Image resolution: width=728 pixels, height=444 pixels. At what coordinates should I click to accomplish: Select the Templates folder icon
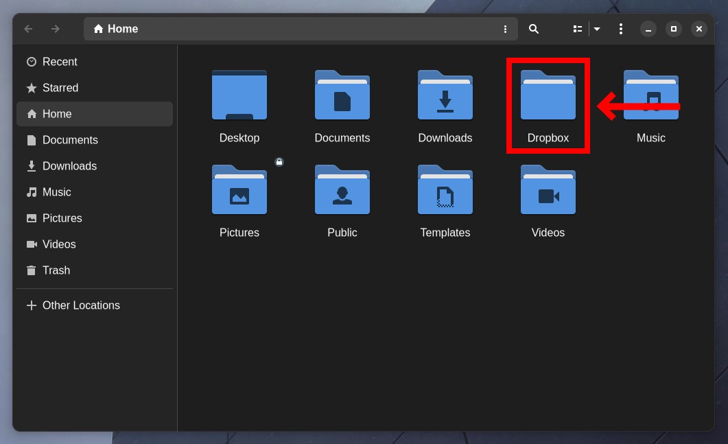(445, 189)
